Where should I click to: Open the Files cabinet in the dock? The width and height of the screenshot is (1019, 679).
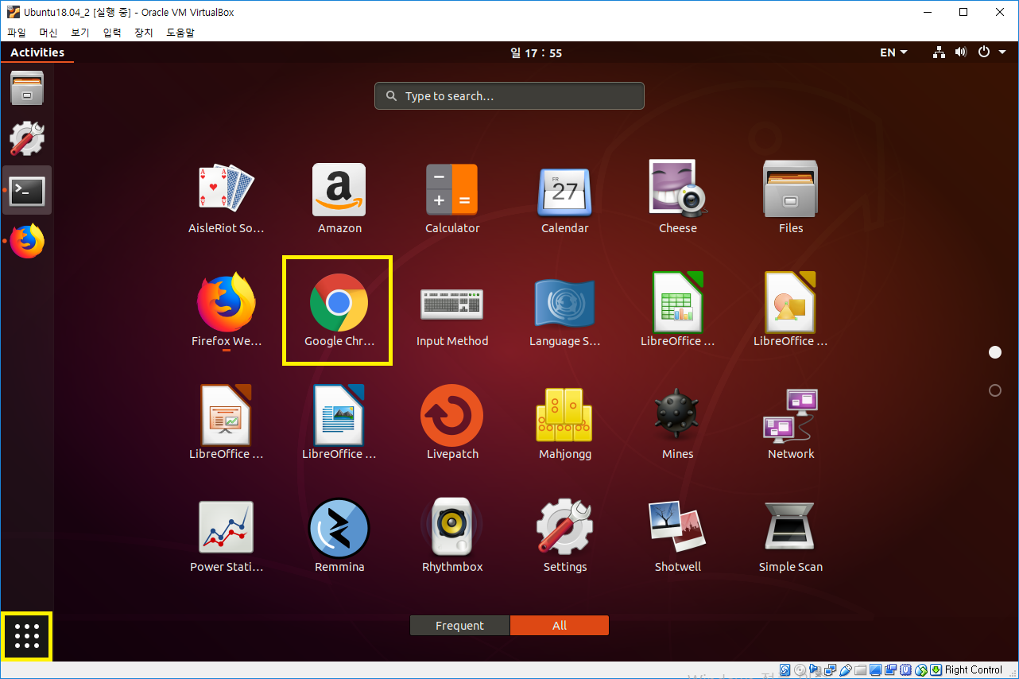pyautogui.click(x=27, y=87)
